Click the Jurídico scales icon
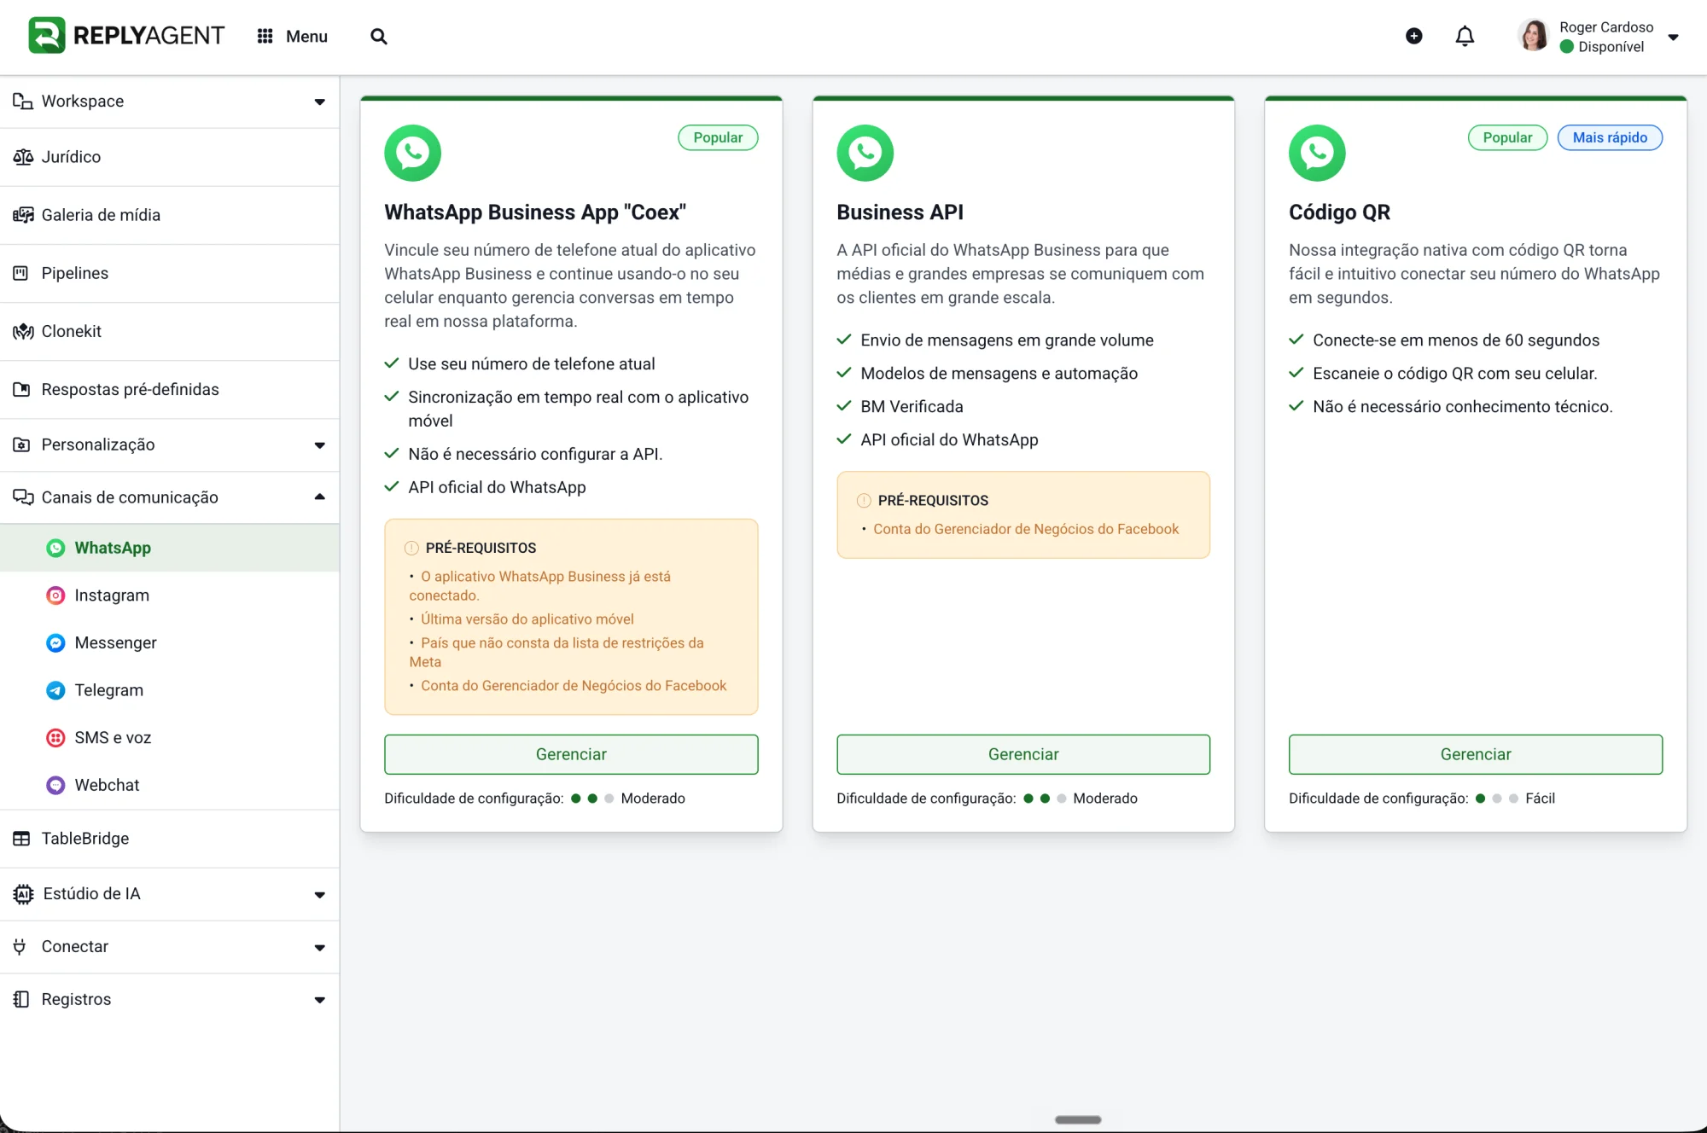This screenshot has height=1133, width=1707. point(22,157)
